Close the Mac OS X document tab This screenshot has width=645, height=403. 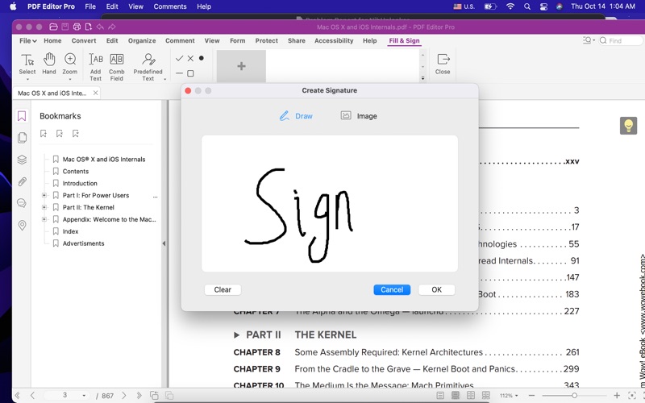(x=95, y=93)
